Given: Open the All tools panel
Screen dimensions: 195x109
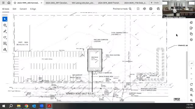Looking at the screenshot, I should tap(6, 9).
